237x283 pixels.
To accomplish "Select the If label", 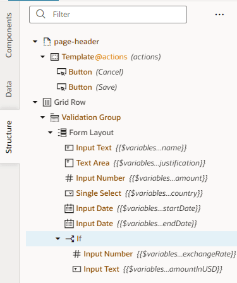I will point(79,239).
